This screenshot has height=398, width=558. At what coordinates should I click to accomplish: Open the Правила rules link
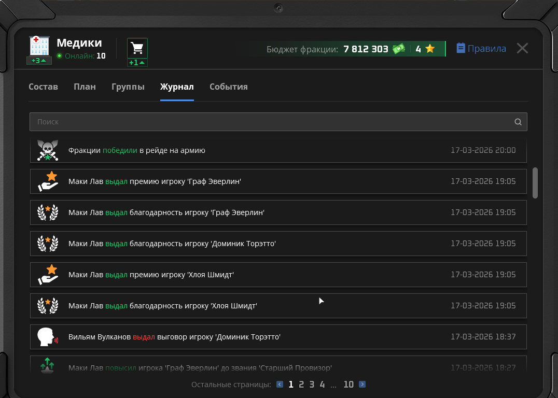(481, 49)
